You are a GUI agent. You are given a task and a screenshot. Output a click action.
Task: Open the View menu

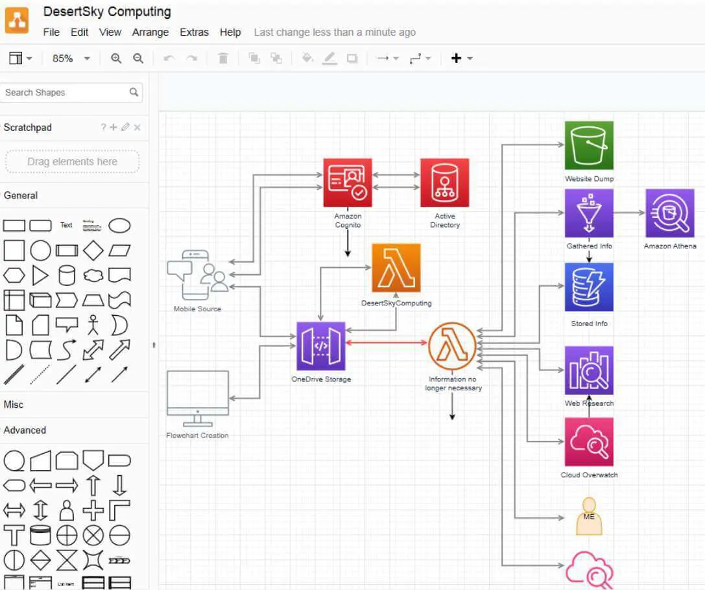tap(110, 32)
